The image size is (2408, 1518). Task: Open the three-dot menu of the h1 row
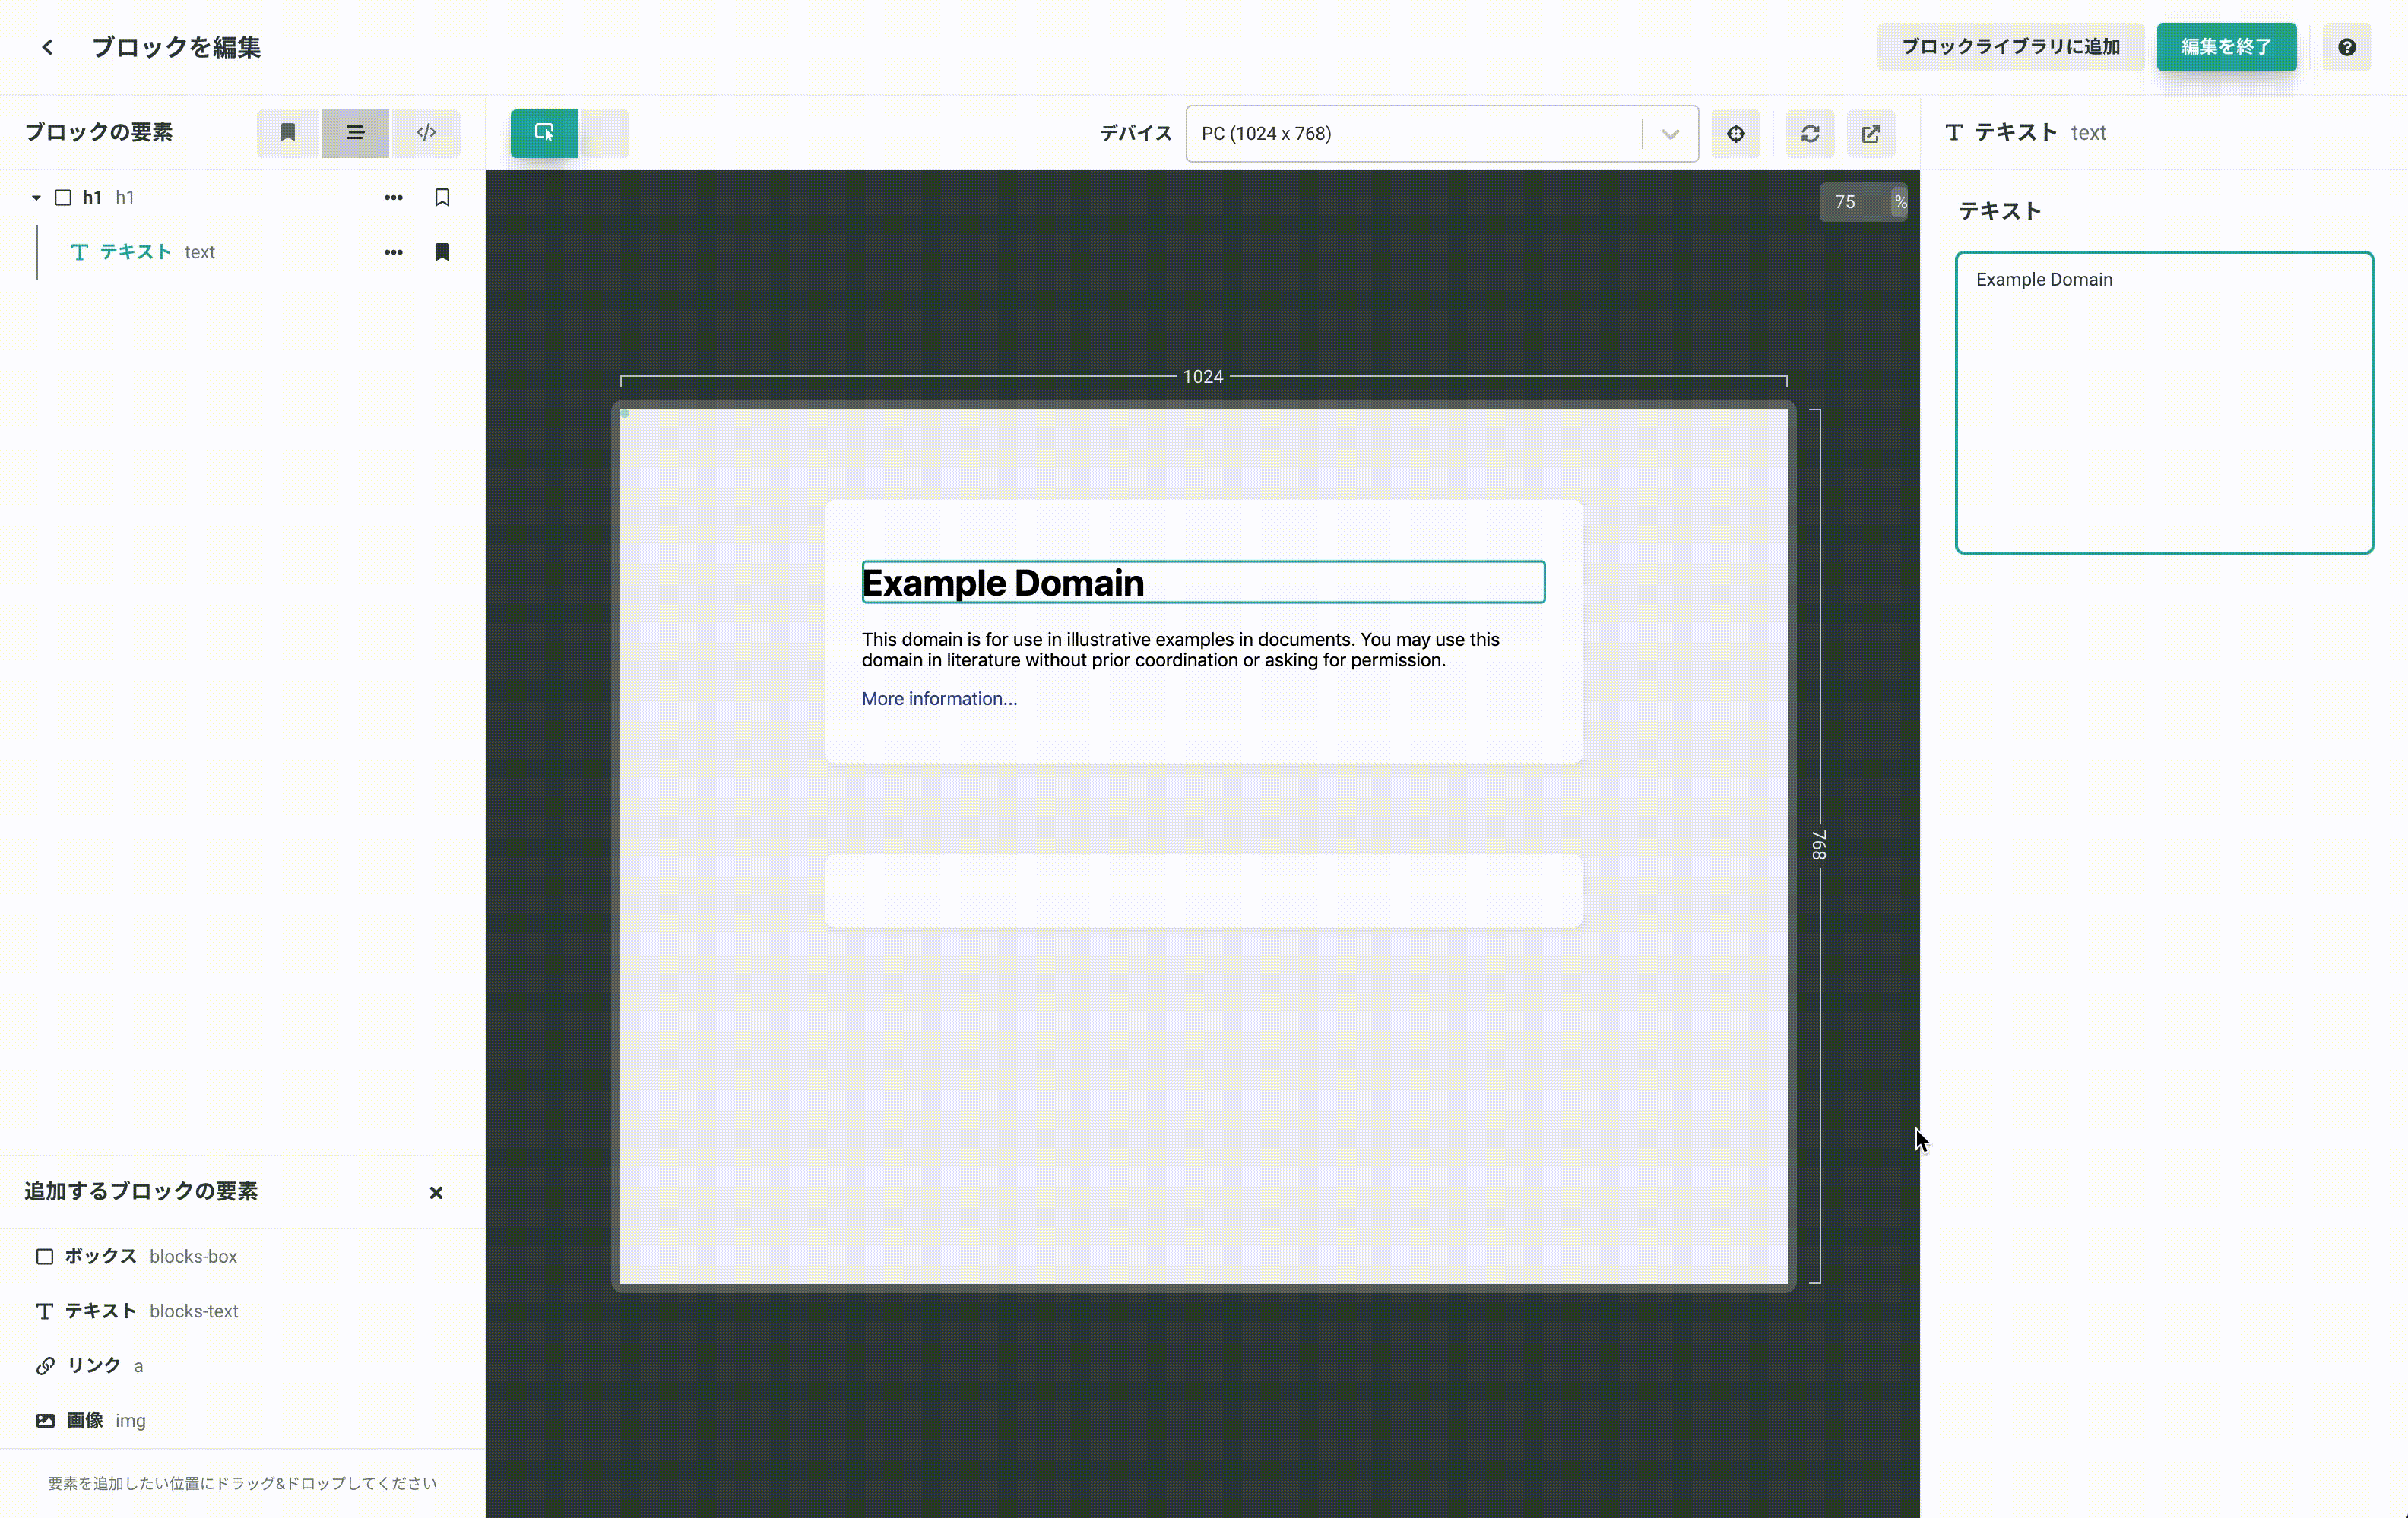(393, 198)
